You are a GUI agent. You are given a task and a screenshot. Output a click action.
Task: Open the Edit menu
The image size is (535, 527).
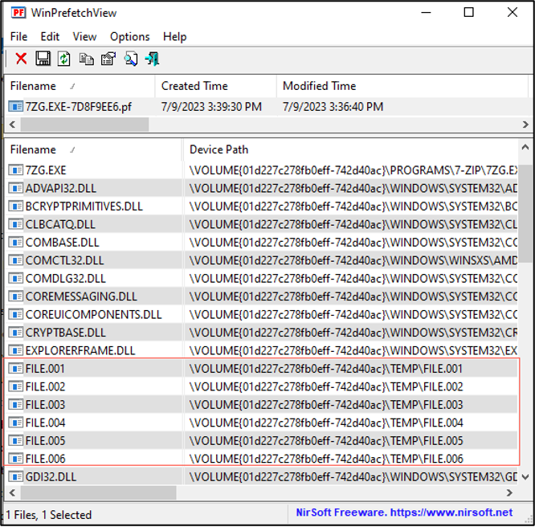pos(50,36)
